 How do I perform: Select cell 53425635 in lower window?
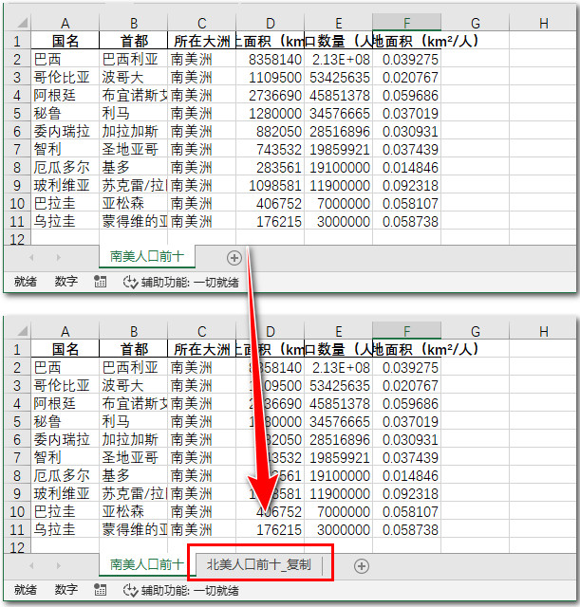(339, 386)
